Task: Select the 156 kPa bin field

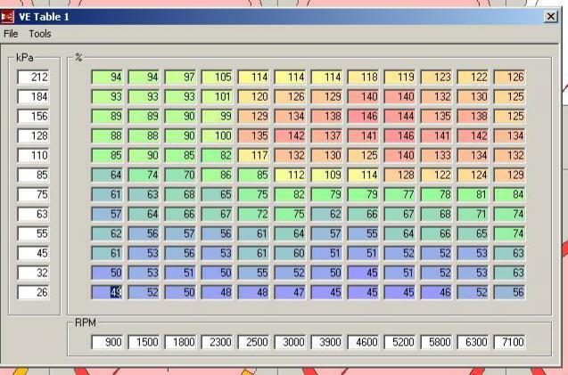Action: tap(33, 116)
